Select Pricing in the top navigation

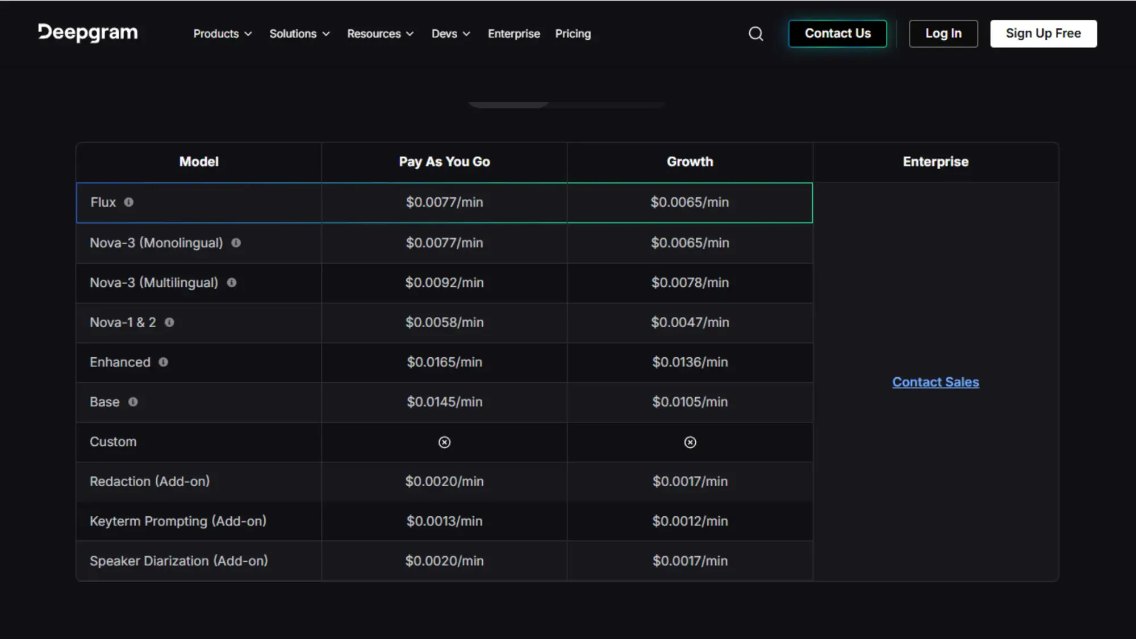click(573, 34)
